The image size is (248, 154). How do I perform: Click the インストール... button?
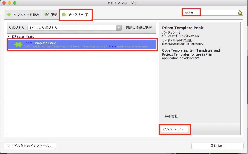(174, 129)
